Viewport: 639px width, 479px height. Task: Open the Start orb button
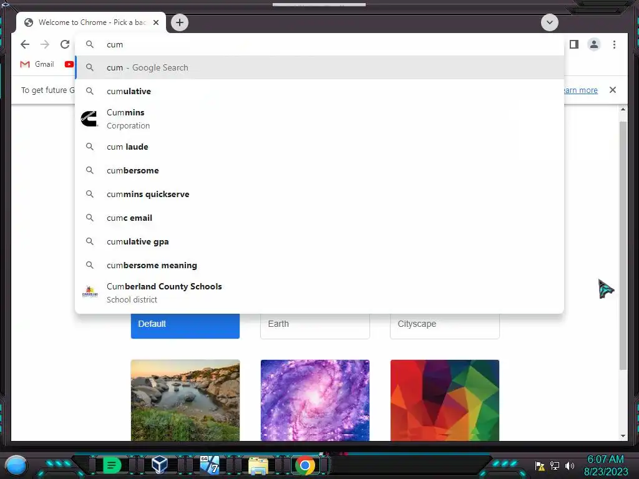point(17,465)
